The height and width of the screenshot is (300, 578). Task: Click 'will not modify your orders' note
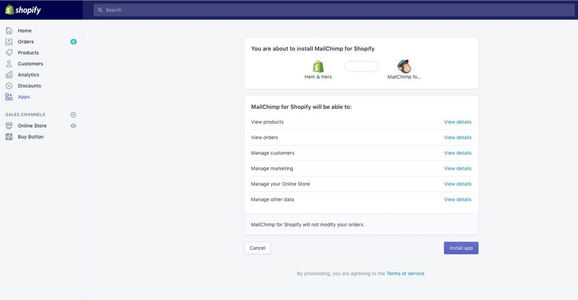[x=308, y=224]
